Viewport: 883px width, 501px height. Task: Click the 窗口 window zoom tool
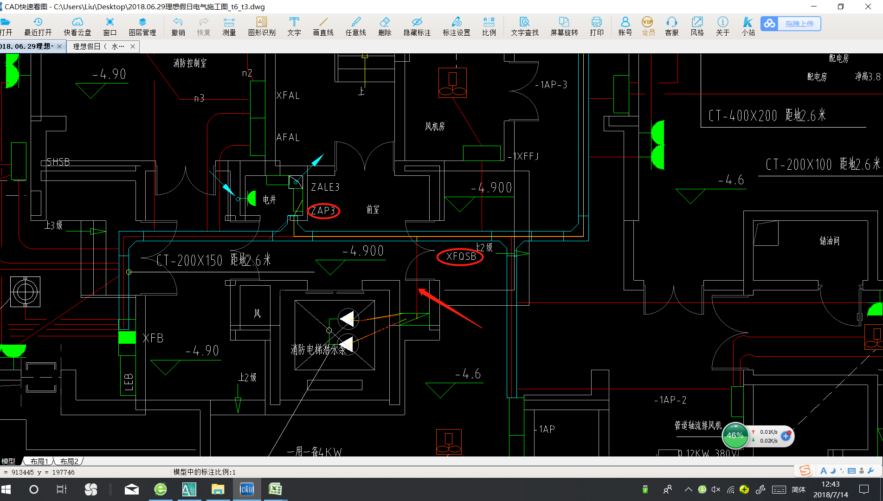pos(110,26)
